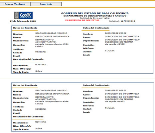Viewport: 155px width, 133px height.
Task: Click NOMINAS description in the second form
Action: 41,122
